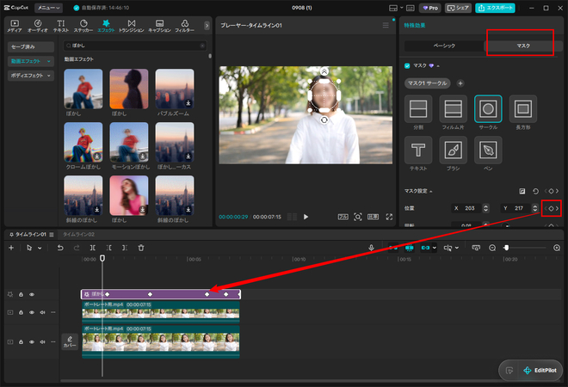
Task: Select the ペン (Pen) mask tool
Action: [x=488, y=150]
